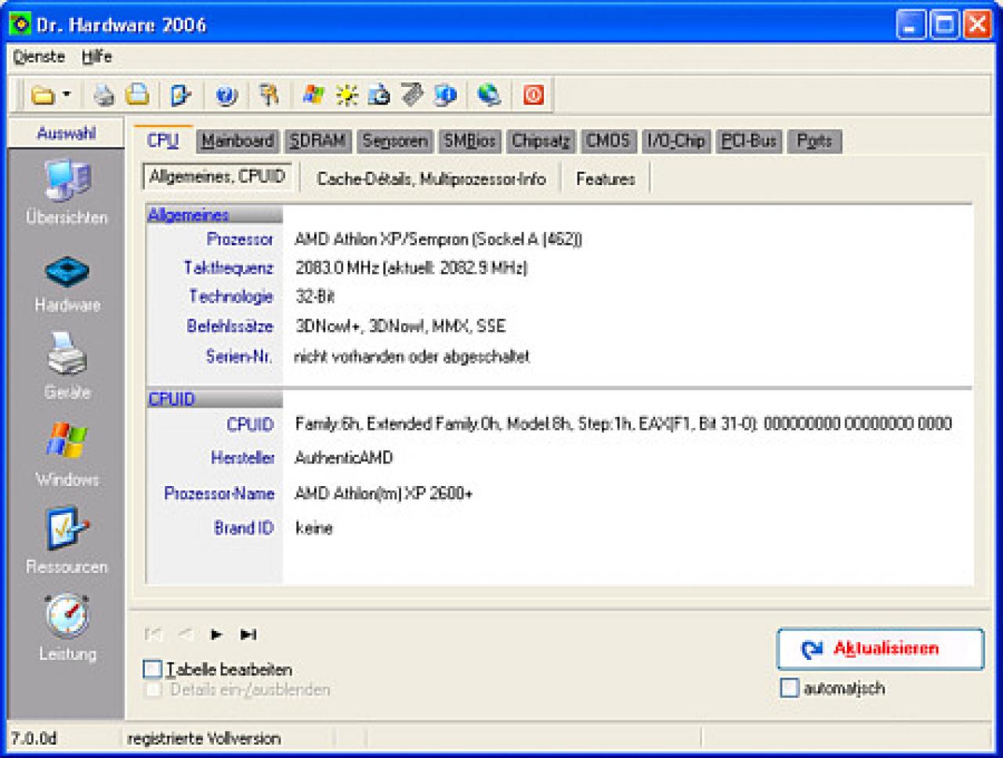This screenshot has width=1003, height=758.
Task: Click the printer toolbar icon
Action: [x=104, y=96]
